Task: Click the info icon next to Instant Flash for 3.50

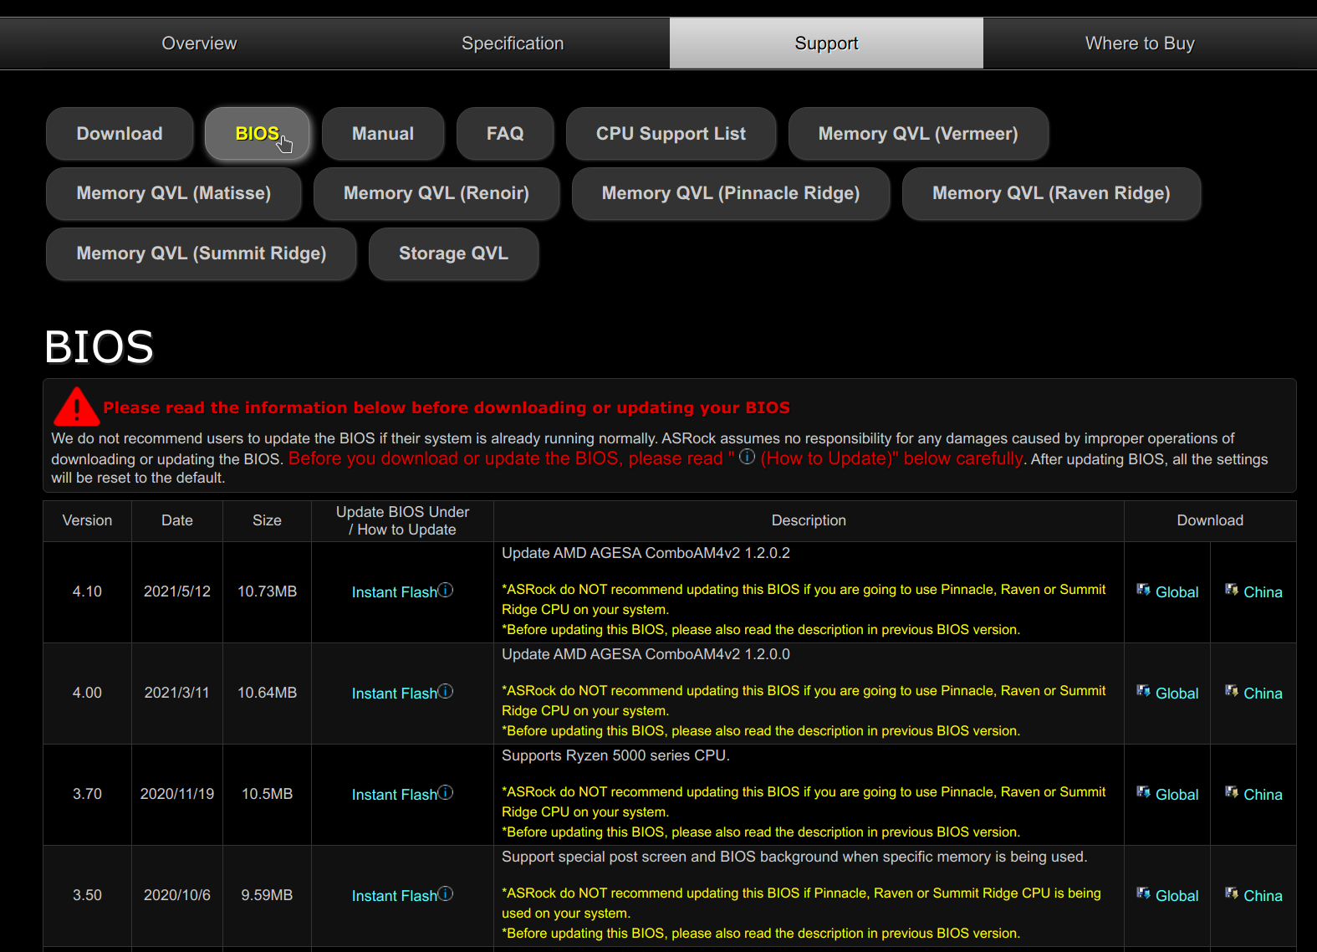Action: tap(446, 893)
